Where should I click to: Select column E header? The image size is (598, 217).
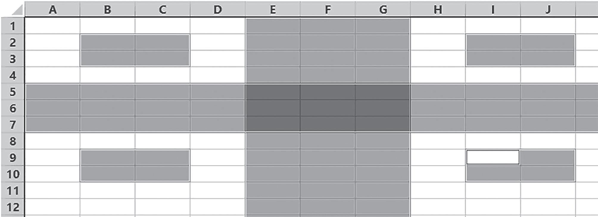click(x=273, y=9)
